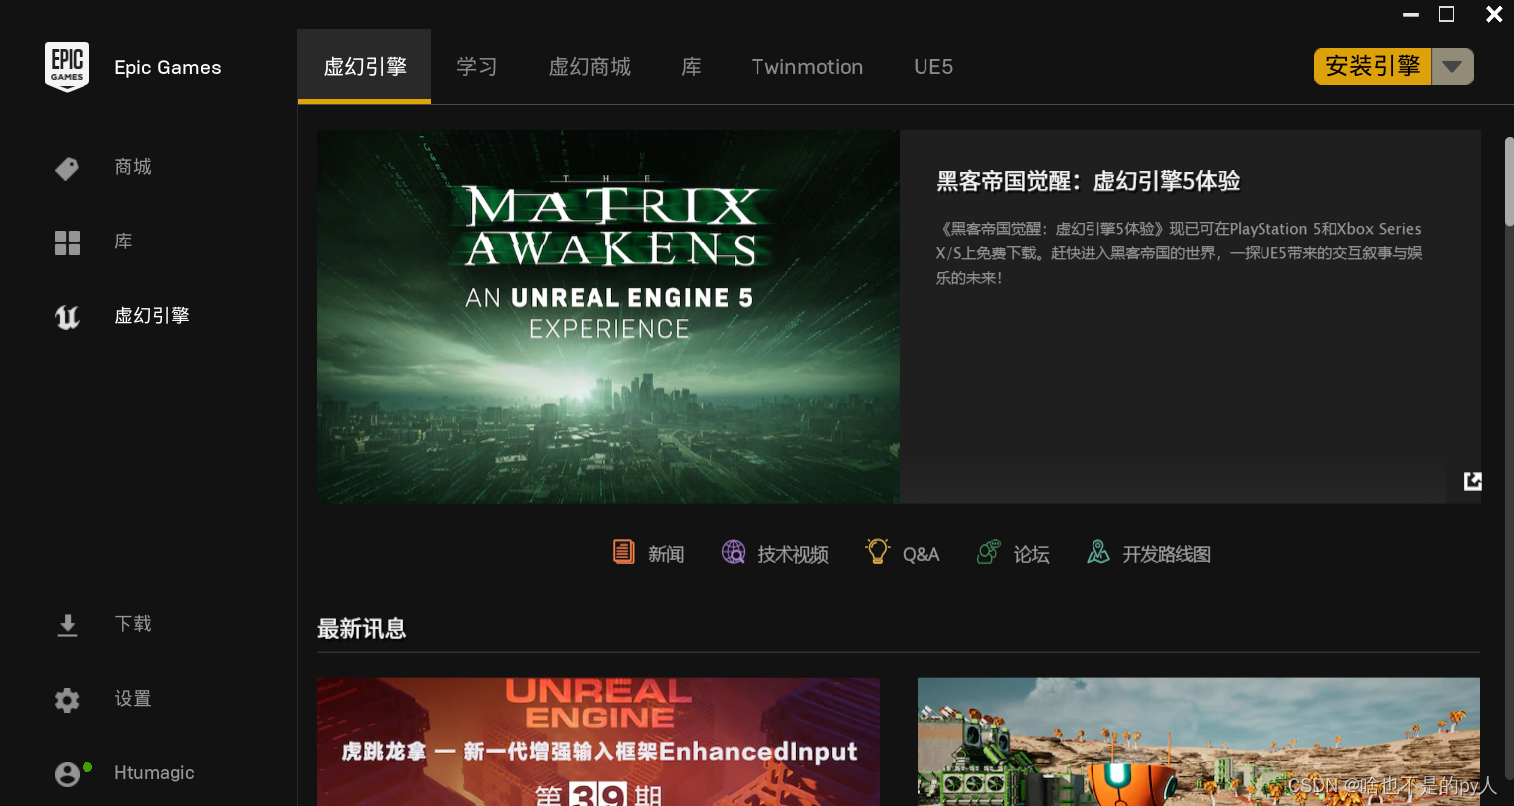Switch to the 虚幻引擎 tab
The image size is (1514, 806).
365,67
